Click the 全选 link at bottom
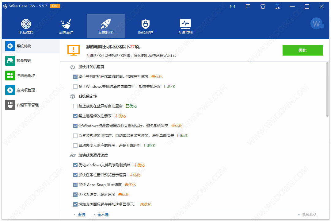331x221 pixels. [82, 215]
